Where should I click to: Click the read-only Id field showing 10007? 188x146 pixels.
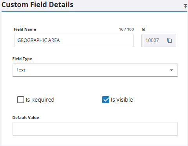[159, 40]
